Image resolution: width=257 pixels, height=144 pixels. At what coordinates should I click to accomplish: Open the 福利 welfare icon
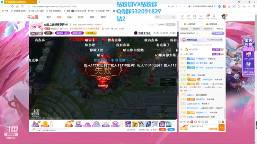coord(173,33)
